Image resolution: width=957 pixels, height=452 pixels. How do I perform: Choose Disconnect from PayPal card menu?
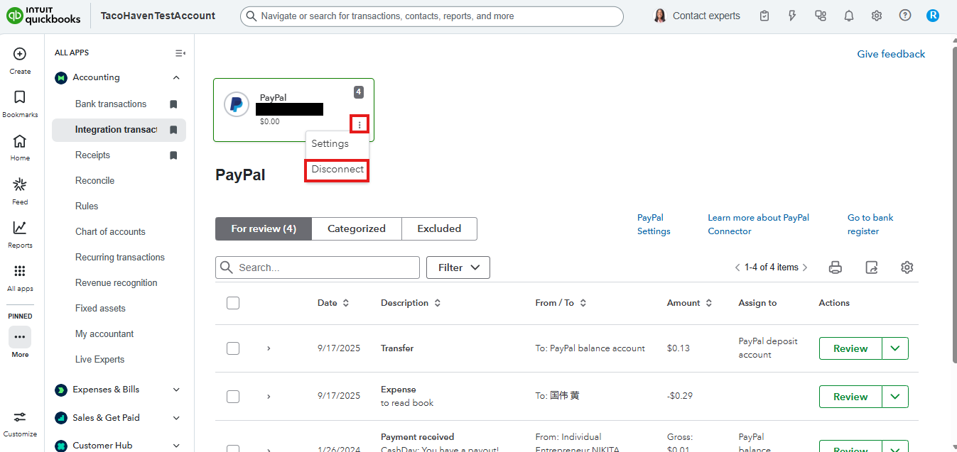tap(337, 170)
